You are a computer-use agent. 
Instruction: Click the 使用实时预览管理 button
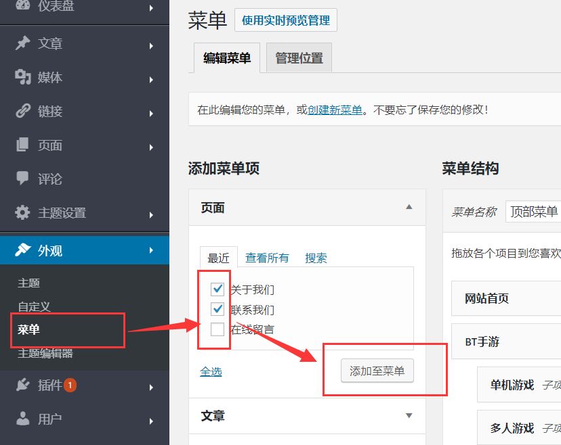(x=285, y=20)
